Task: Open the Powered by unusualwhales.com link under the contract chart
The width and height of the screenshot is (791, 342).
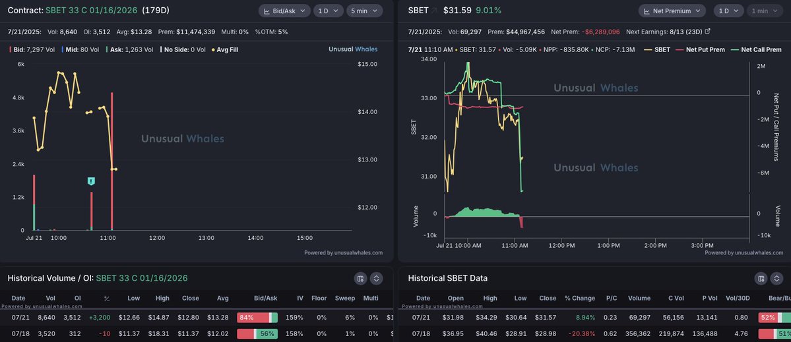Action: [344, 253]
